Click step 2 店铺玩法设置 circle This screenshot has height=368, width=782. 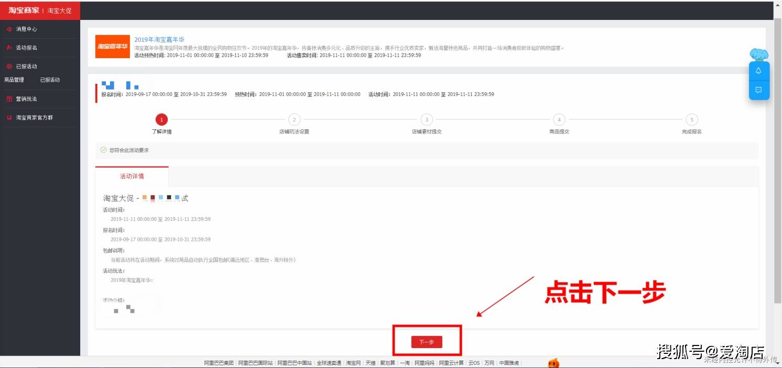pos(294,120)
